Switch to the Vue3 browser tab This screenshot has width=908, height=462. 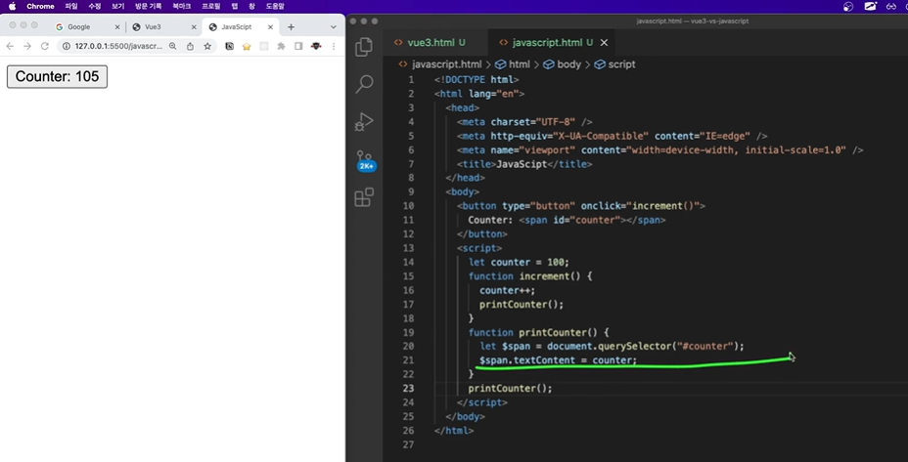point(153,27)
